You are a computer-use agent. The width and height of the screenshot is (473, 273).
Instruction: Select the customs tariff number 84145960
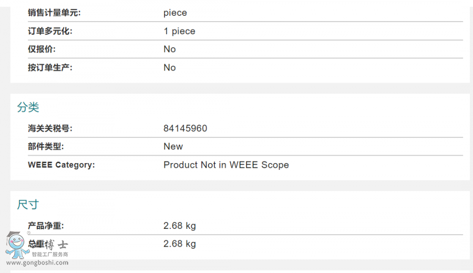(x=185, y=128)
